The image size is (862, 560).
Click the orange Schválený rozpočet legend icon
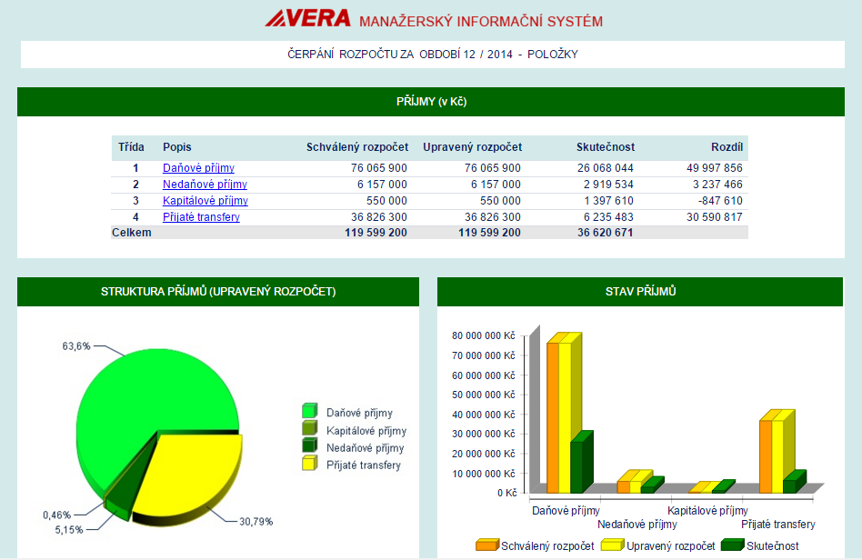click(486, 545)
